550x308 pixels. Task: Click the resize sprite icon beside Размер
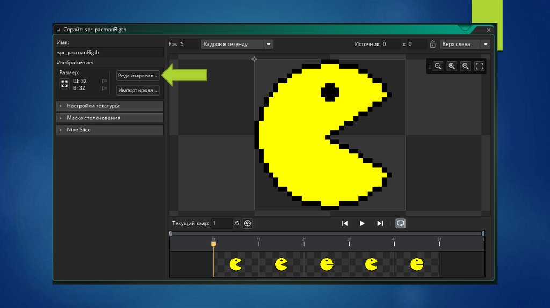click(x=64, y=84)
